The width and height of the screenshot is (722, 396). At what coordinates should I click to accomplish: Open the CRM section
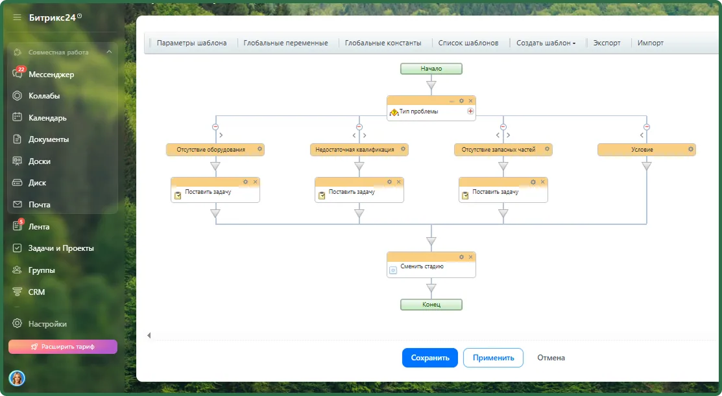pos(37,292)
